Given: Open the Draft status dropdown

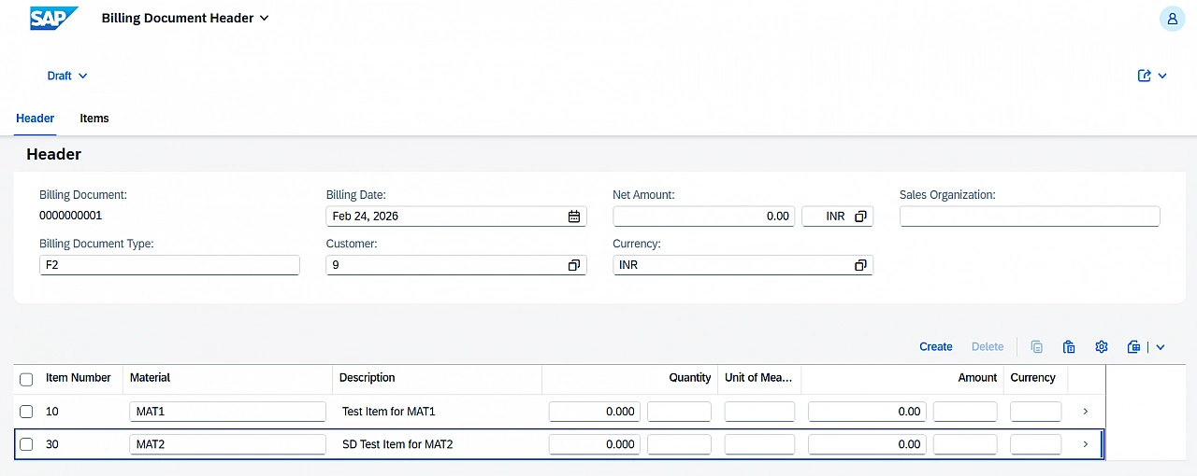Looking at the screenshot, I should pos(67,76).
